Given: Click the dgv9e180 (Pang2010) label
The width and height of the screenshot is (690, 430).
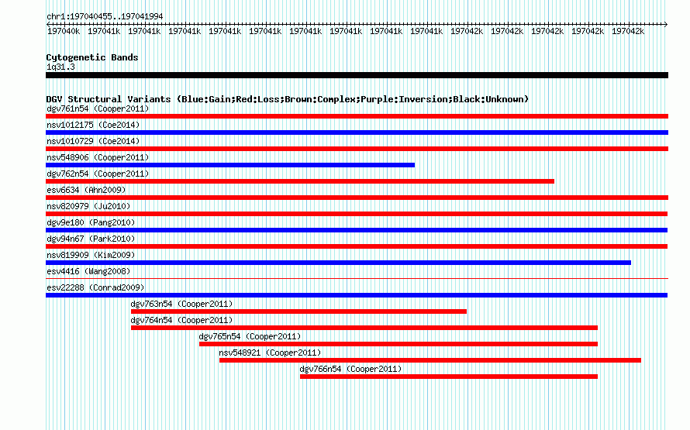Looking at the screenshot, I should [91, 222].
